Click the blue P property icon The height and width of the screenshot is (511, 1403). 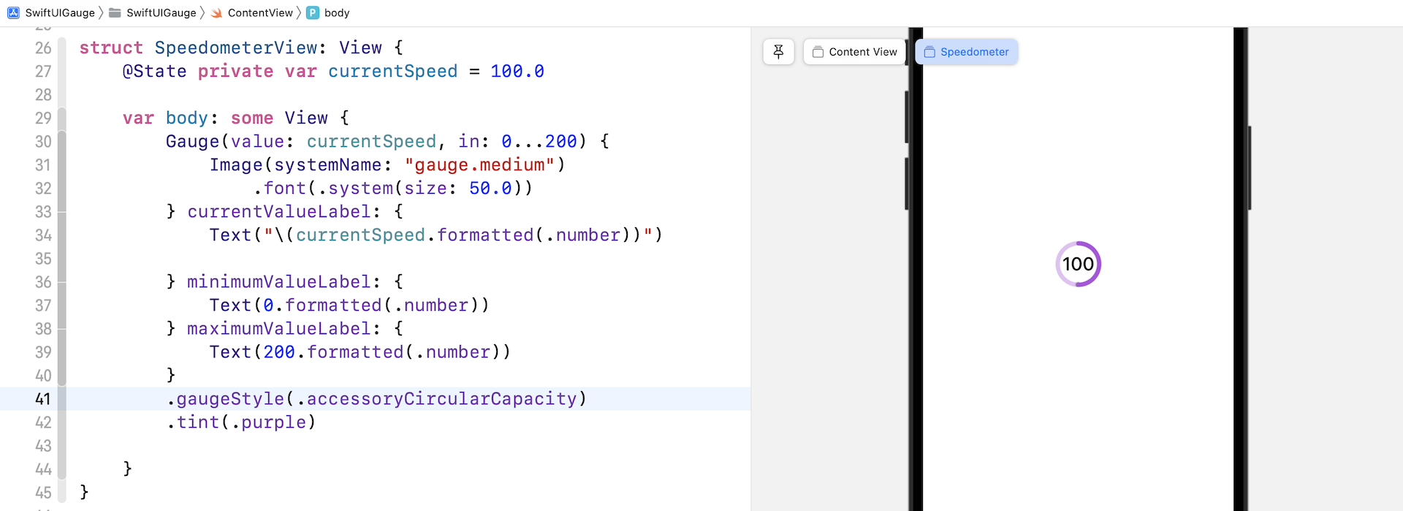coord(313,12)
